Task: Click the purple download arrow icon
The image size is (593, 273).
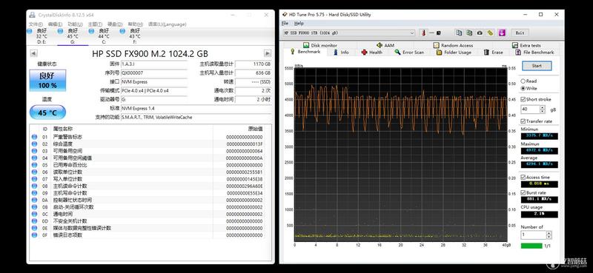Action: (502, 33)
